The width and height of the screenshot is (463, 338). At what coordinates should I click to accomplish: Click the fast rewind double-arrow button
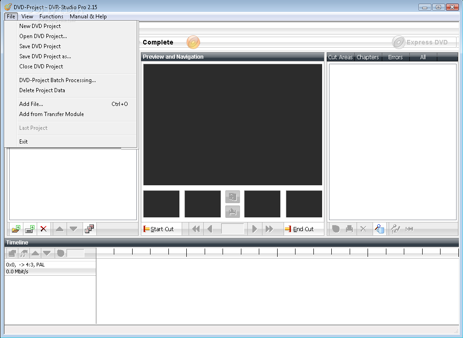tap(196, 229)
